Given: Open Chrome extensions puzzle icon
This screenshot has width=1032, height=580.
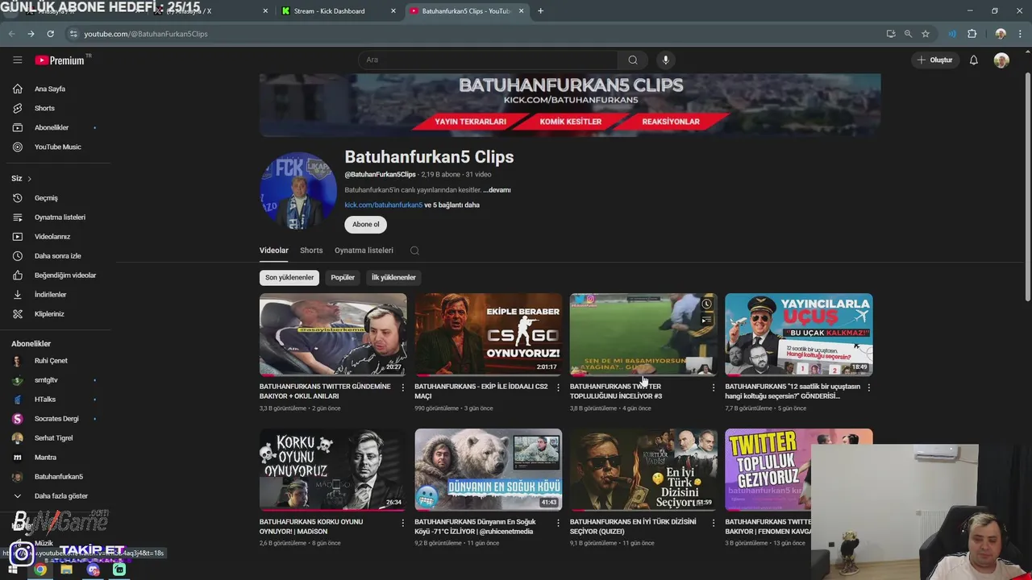Looking at the screenshot, I should pos(972,34).
